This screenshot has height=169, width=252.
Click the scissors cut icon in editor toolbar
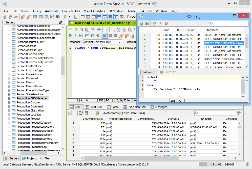pyautogui.click(x=118, y=30)
